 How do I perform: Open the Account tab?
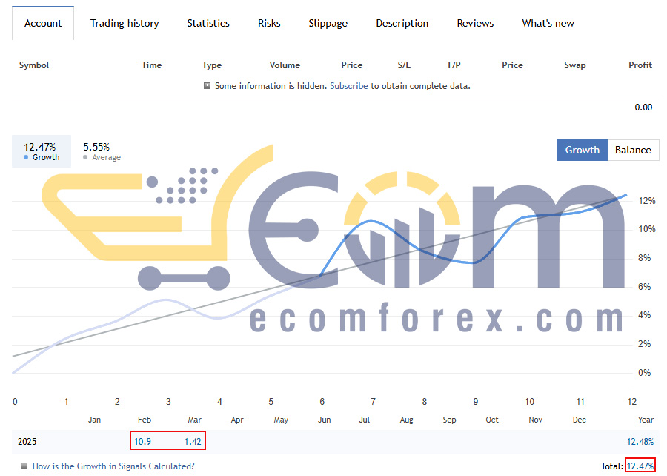point(43,24)
